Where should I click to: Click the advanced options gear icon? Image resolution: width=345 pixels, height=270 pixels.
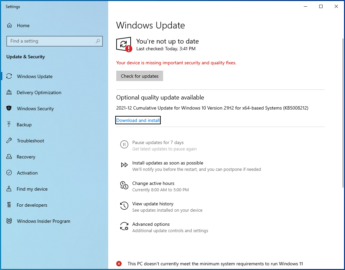(x=124, y=226)
